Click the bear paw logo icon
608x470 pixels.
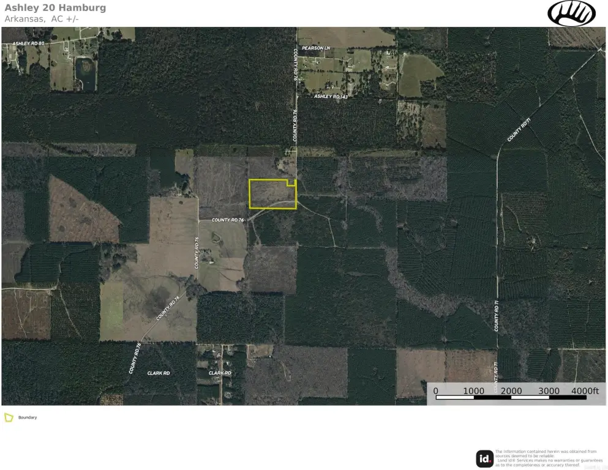[571, 13]
